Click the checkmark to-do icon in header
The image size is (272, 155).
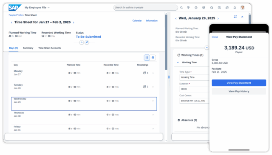(196, 8)
